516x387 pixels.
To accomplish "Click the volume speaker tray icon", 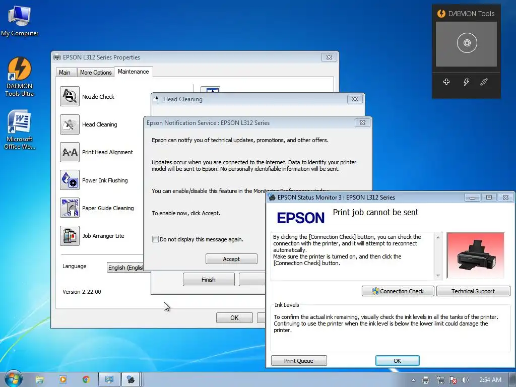I will coord(465,380).
